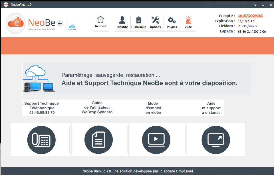Select Guide de l'utilisateur WeDrop Synchro

click(x=97, y=108)
